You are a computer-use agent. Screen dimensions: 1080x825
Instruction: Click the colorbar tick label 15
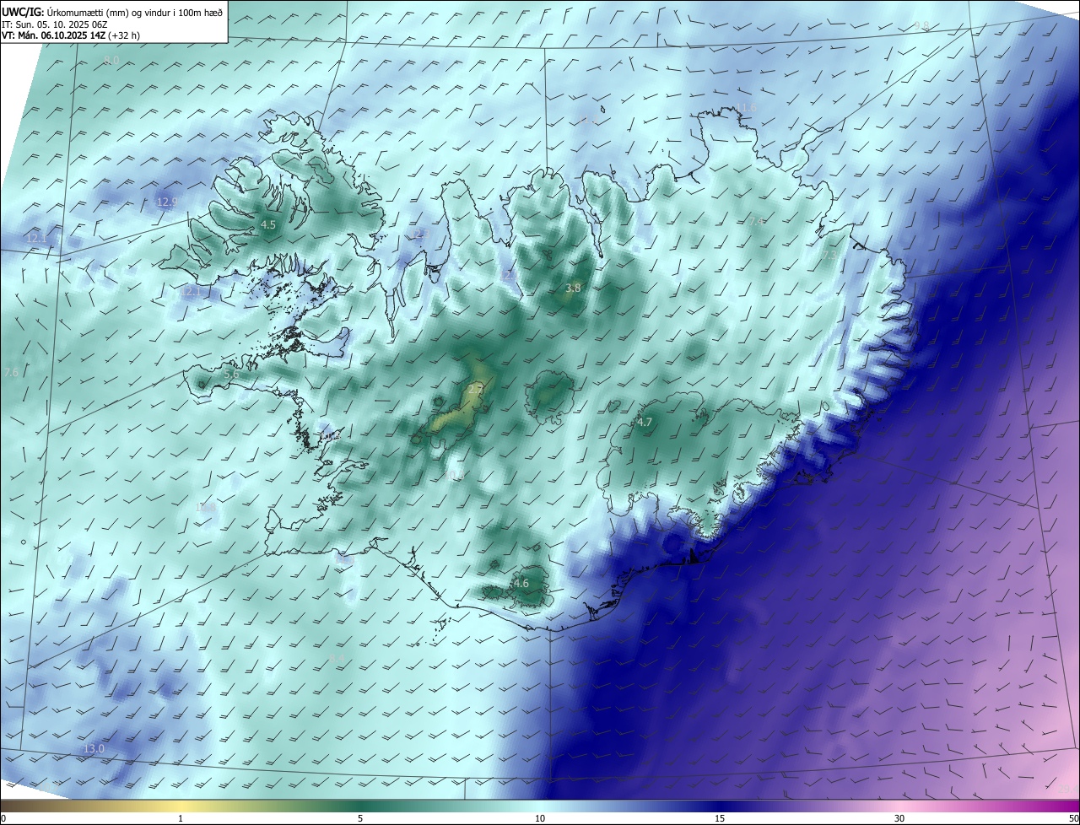pos(720,818)
